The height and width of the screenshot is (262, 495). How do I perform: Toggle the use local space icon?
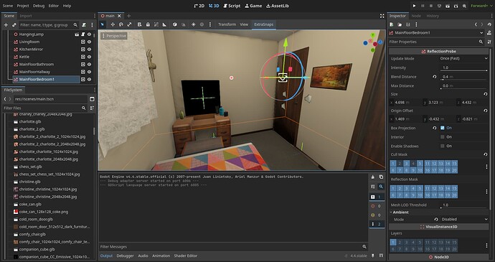tap(175, 24)
